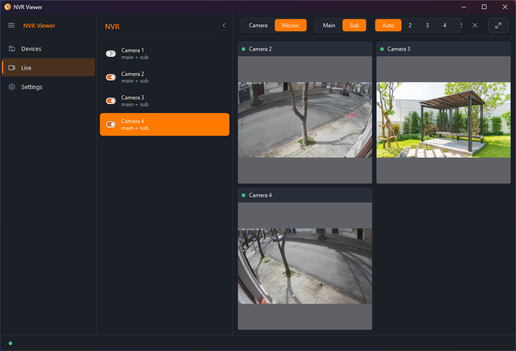Image resolution: width=516 pixels, height=351 pixels.
Task: Switch to Camera view mode
Action: click(258, 25)
